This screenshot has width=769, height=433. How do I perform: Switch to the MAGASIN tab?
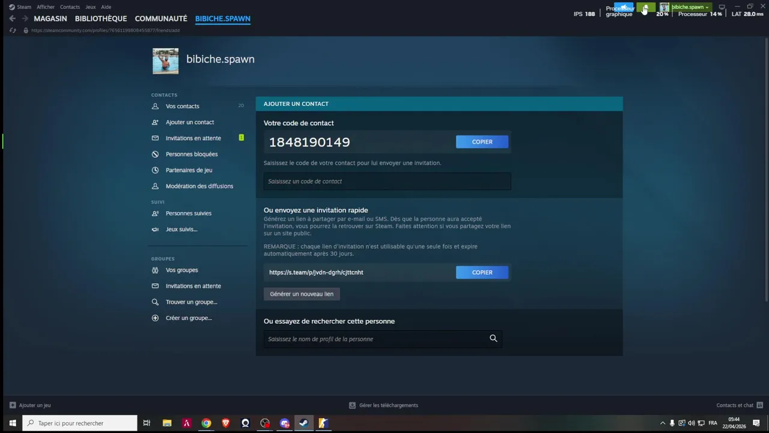click(50, 19)
